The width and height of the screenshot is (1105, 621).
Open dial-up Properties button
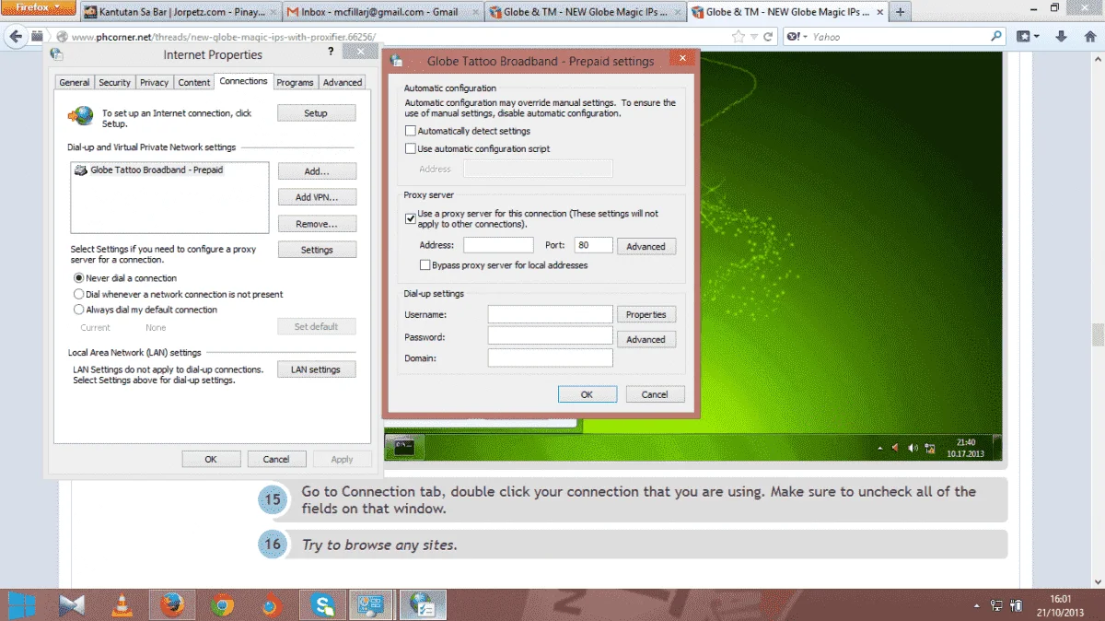[x=646, y=314]
